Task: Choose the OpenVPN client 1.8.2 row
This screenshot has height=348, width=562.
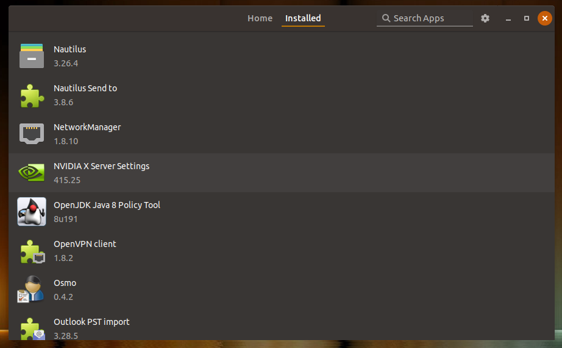Action: [280, 251]
